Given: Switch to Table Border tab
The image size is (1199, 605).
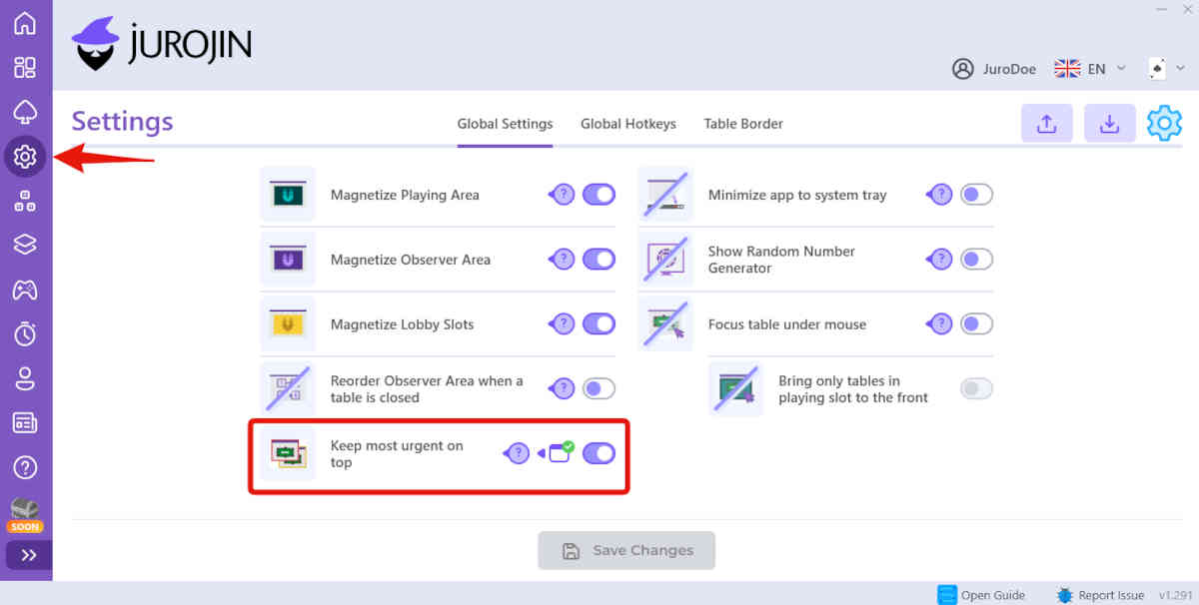Looking at the screenshot, I should (743, 124).
